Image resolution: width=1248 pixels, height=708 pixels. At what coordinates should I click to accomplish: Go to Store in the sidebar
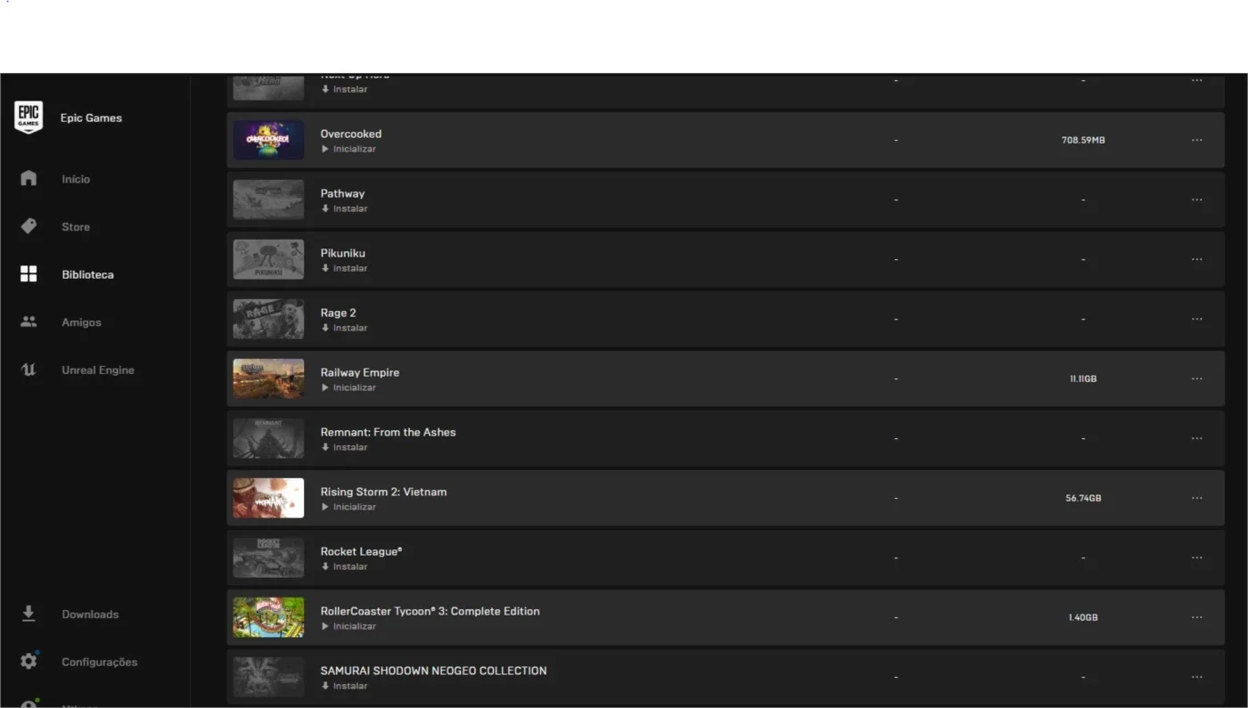coord(76,227)
